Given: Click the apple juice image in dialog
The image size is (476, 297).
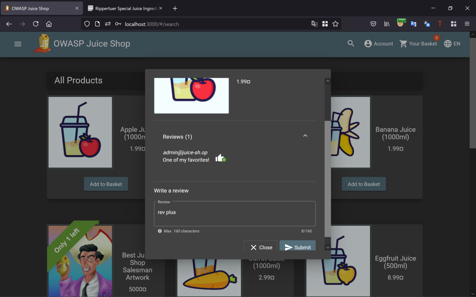Looking at the screenshot, I should [191, 95].
